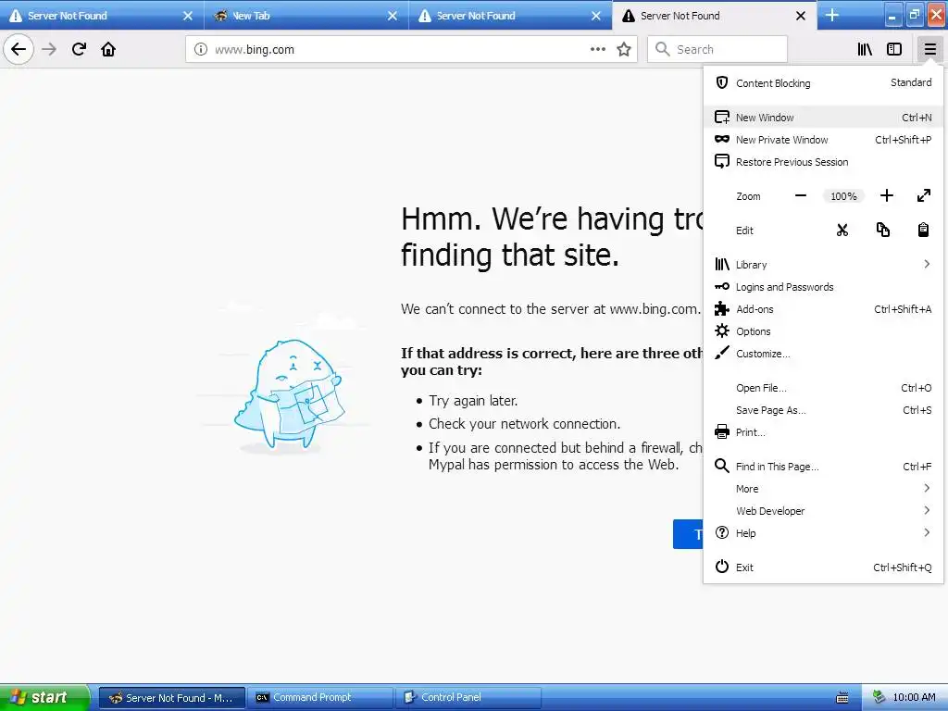
Task: Expand the Help submenu
Action: click(823, 533)
